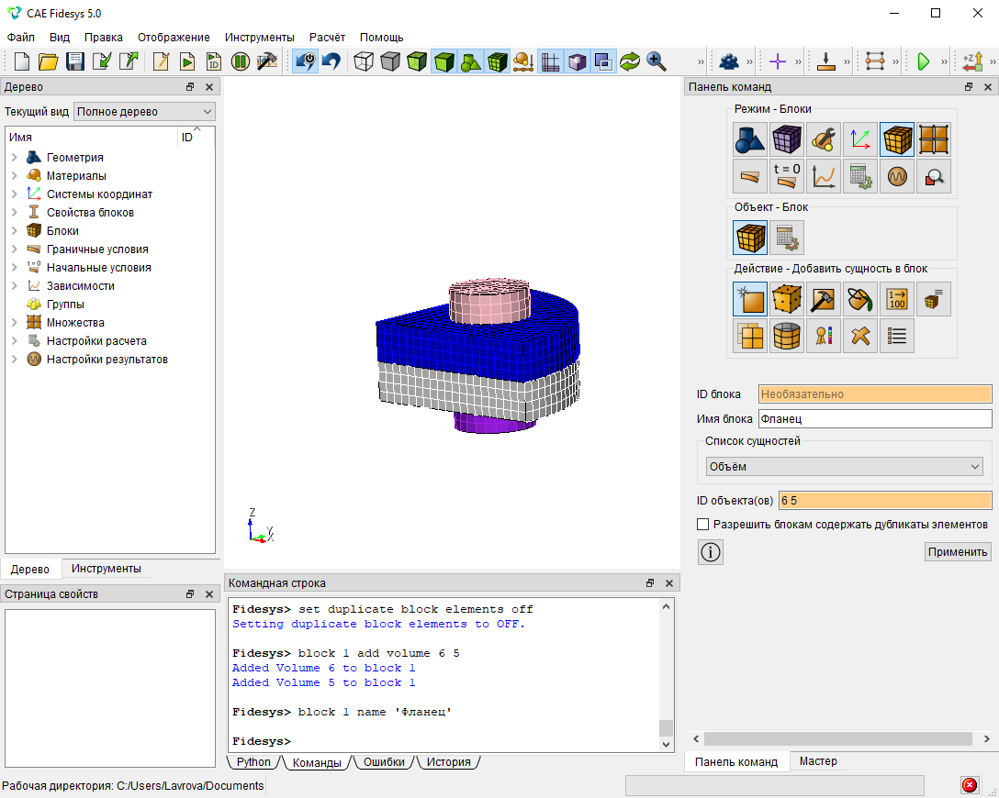Click the Имя блока field containing Фланец
The image size is (999, 798).
(x=875, y=419)
